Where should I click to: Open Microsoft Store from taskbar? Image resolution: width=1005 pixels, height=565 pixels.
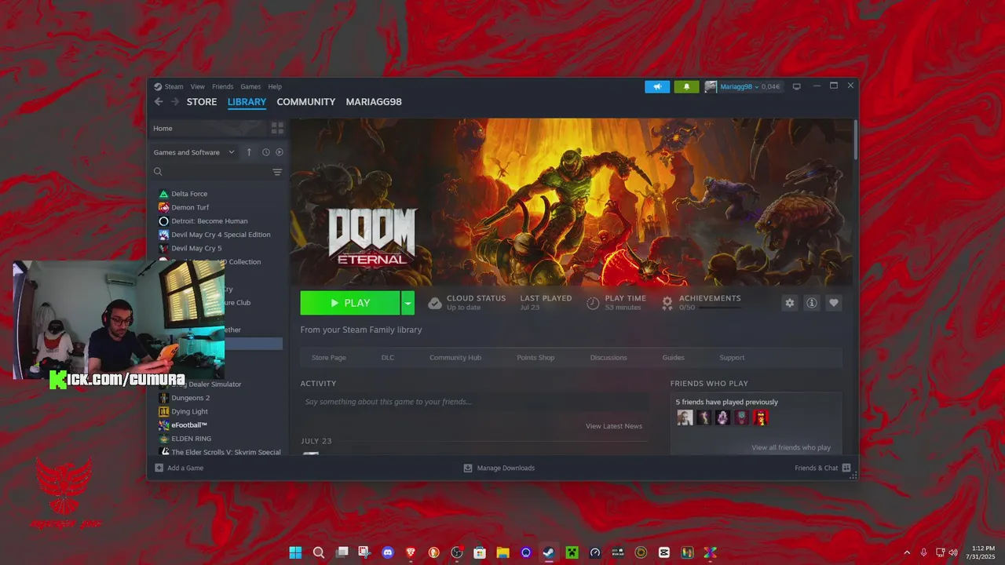pyautogui.click(x=480, y=552)
